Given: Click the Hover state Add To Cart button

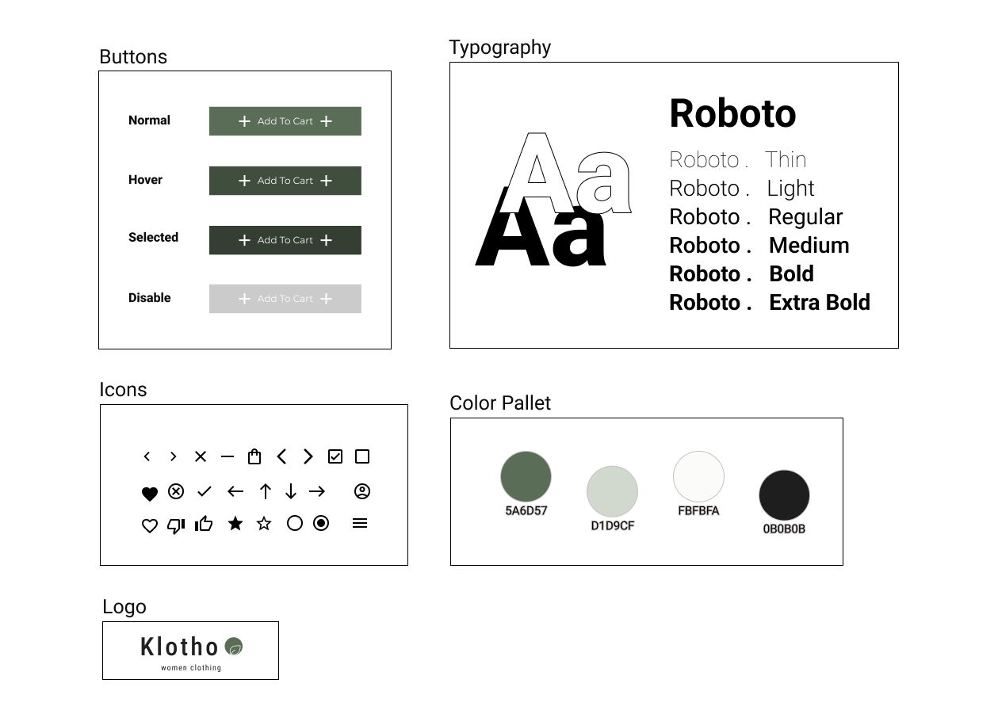Looking at the screenshot, I should [285, 181].
